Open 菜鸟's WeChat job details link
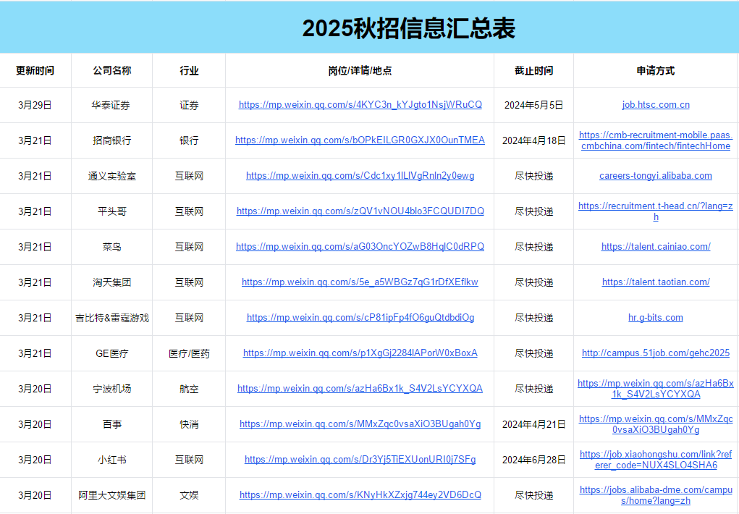Viewport: 739px width, 514px height. 360,246
